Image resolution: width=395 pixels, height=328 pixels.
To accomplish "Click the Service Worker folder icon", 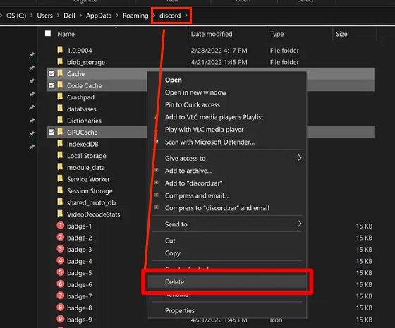I will pyautogui.click(x=60, y=178).
